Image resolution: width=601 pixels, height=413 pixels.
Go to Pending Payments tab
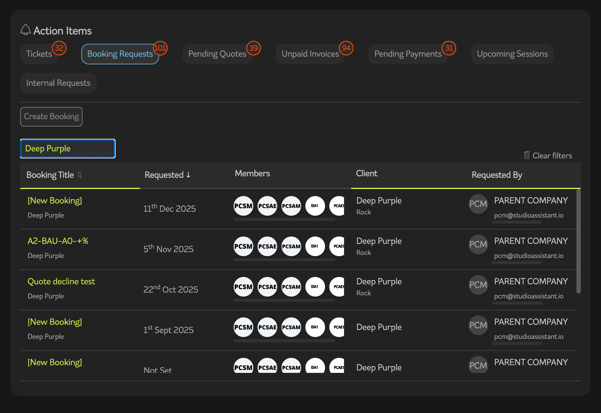pyautogui.click(x=408, y=54)
